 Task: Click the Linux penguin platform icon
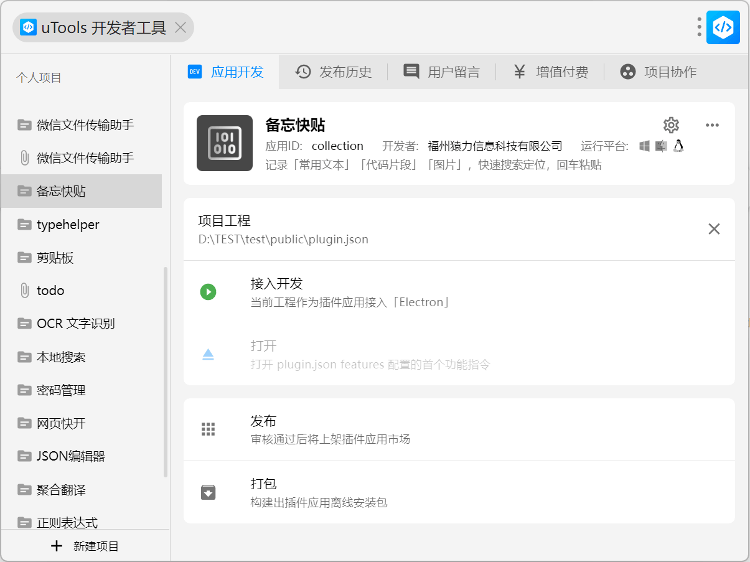678,146
